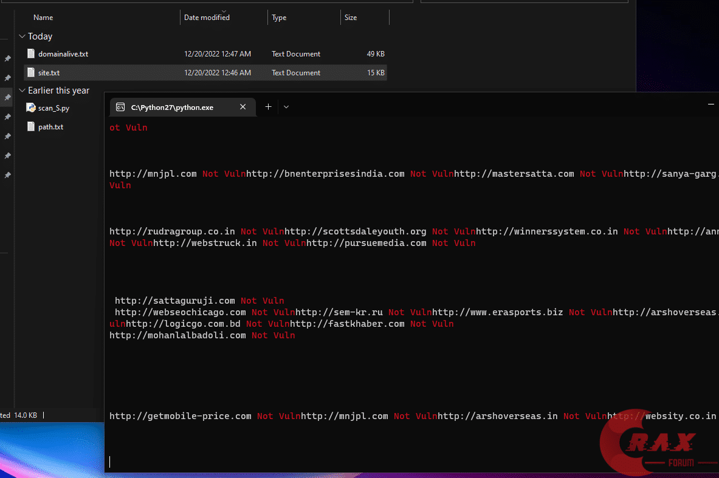Select the scan_S.py file name

(53, 108)
